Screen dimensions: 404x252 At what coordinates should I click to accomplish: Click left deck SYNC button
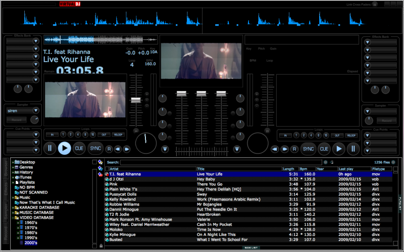[95, 148]
